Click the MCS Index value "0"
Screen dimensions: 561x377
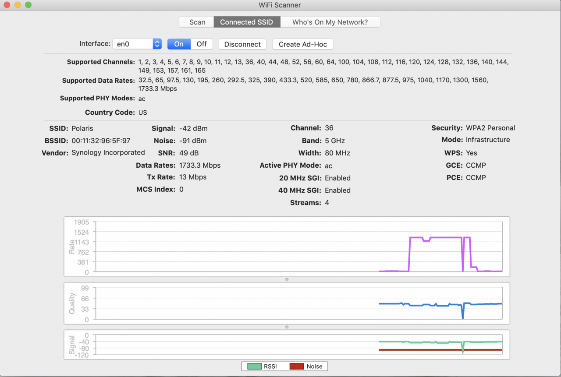pos(181,189)
